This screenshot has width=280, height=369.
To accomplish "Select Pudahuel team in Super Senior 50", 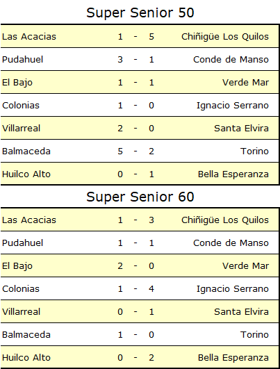I will click(x=23, y=59).
